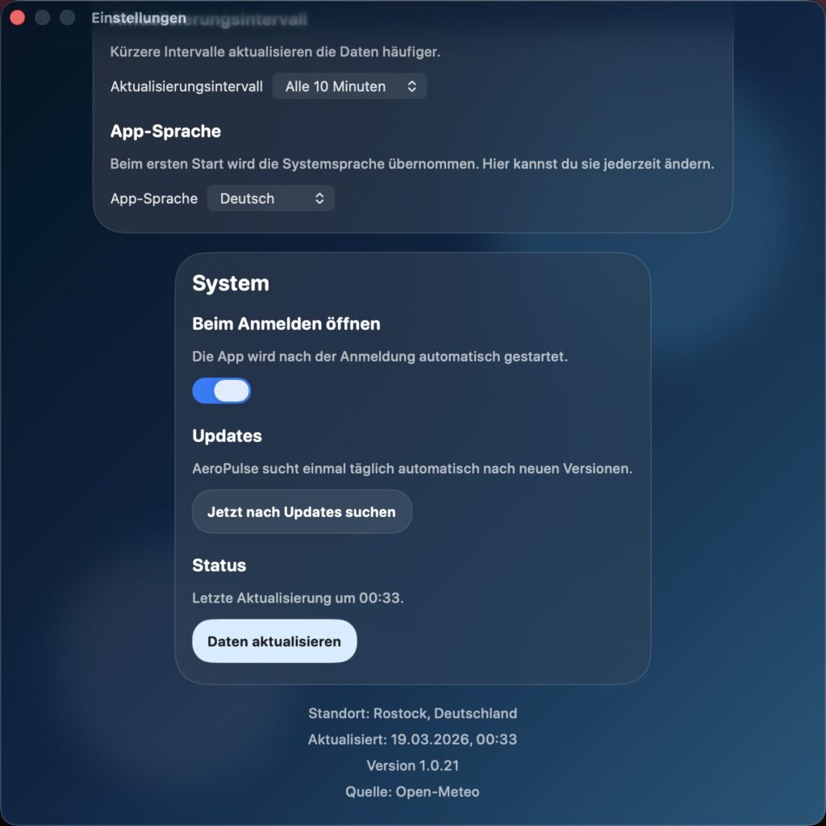Click the System section heading
This screenshot has width=826, height=826.
[231, 283]
